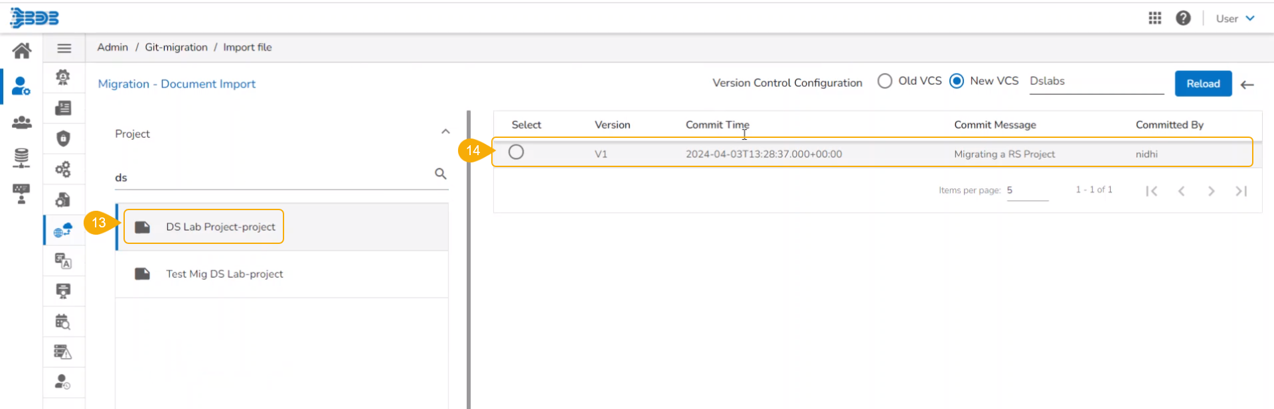Go to Git-migration breadcrumb link

176,47
